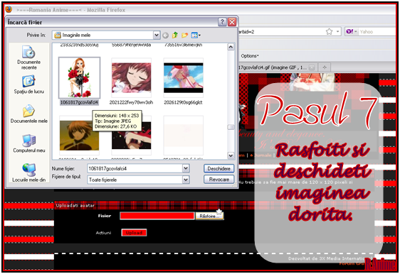Click the red Upload button
The image size is (400, 274).
point(134,233)
